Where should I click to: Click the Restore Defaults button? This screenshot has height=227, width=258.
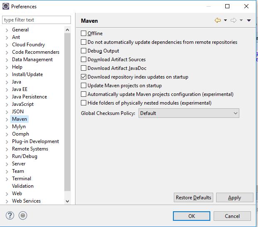coord(193,198)
